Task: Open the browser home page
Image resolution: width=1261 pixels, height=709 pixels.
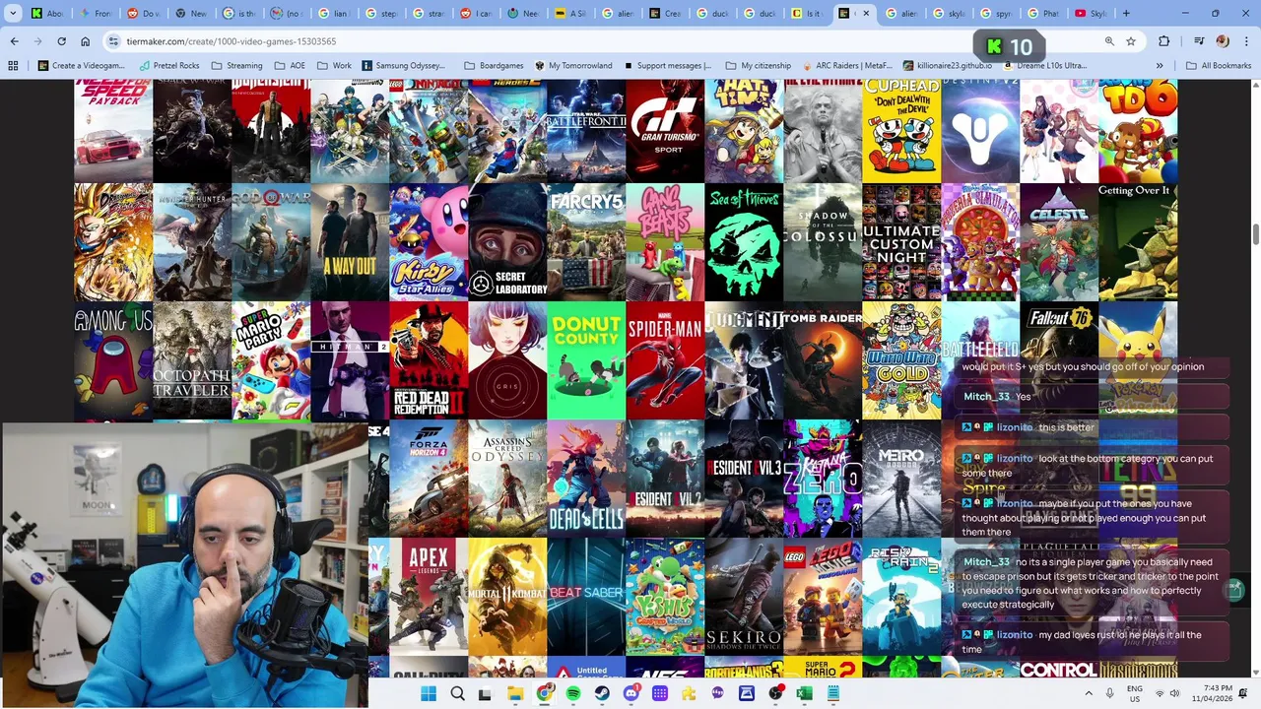Action: pos(86,41)
